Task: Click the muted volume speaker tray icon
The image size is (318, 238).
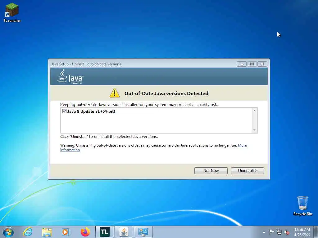Action: (x=287, y=232)
